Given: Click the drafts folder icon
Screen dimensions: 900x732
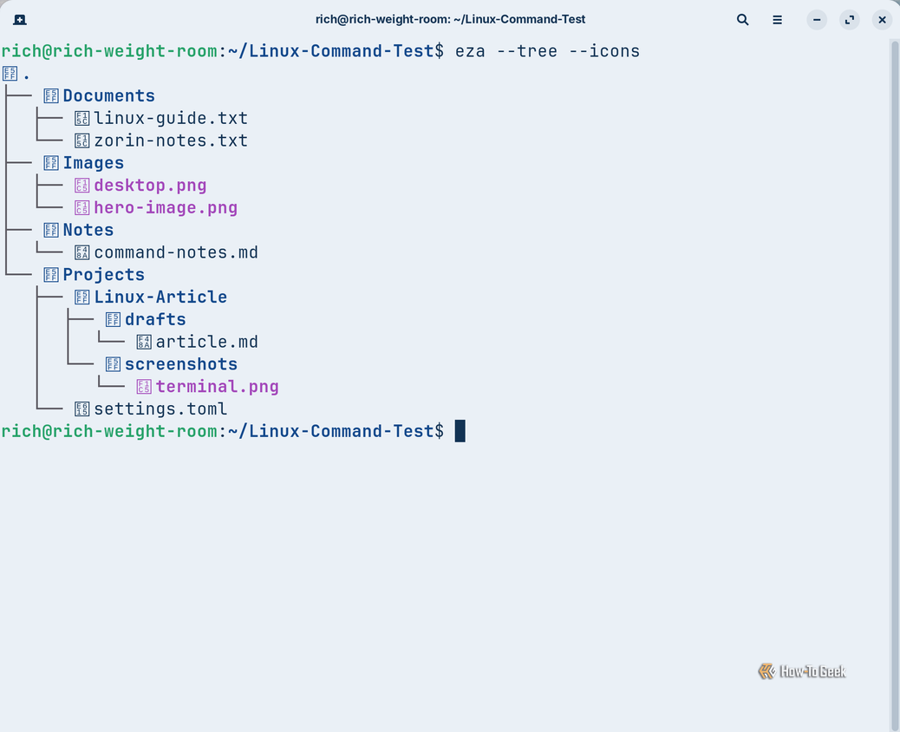Looking at the screenshot, I should pyautogui.click(x=113, y=320).
